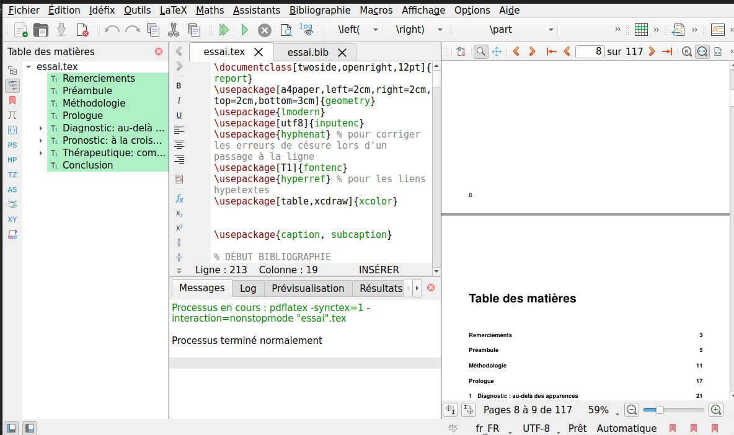Screen dimensions: 734x435
Task: Expand the Diagnostic section in the tree
Action: (41, 128)
